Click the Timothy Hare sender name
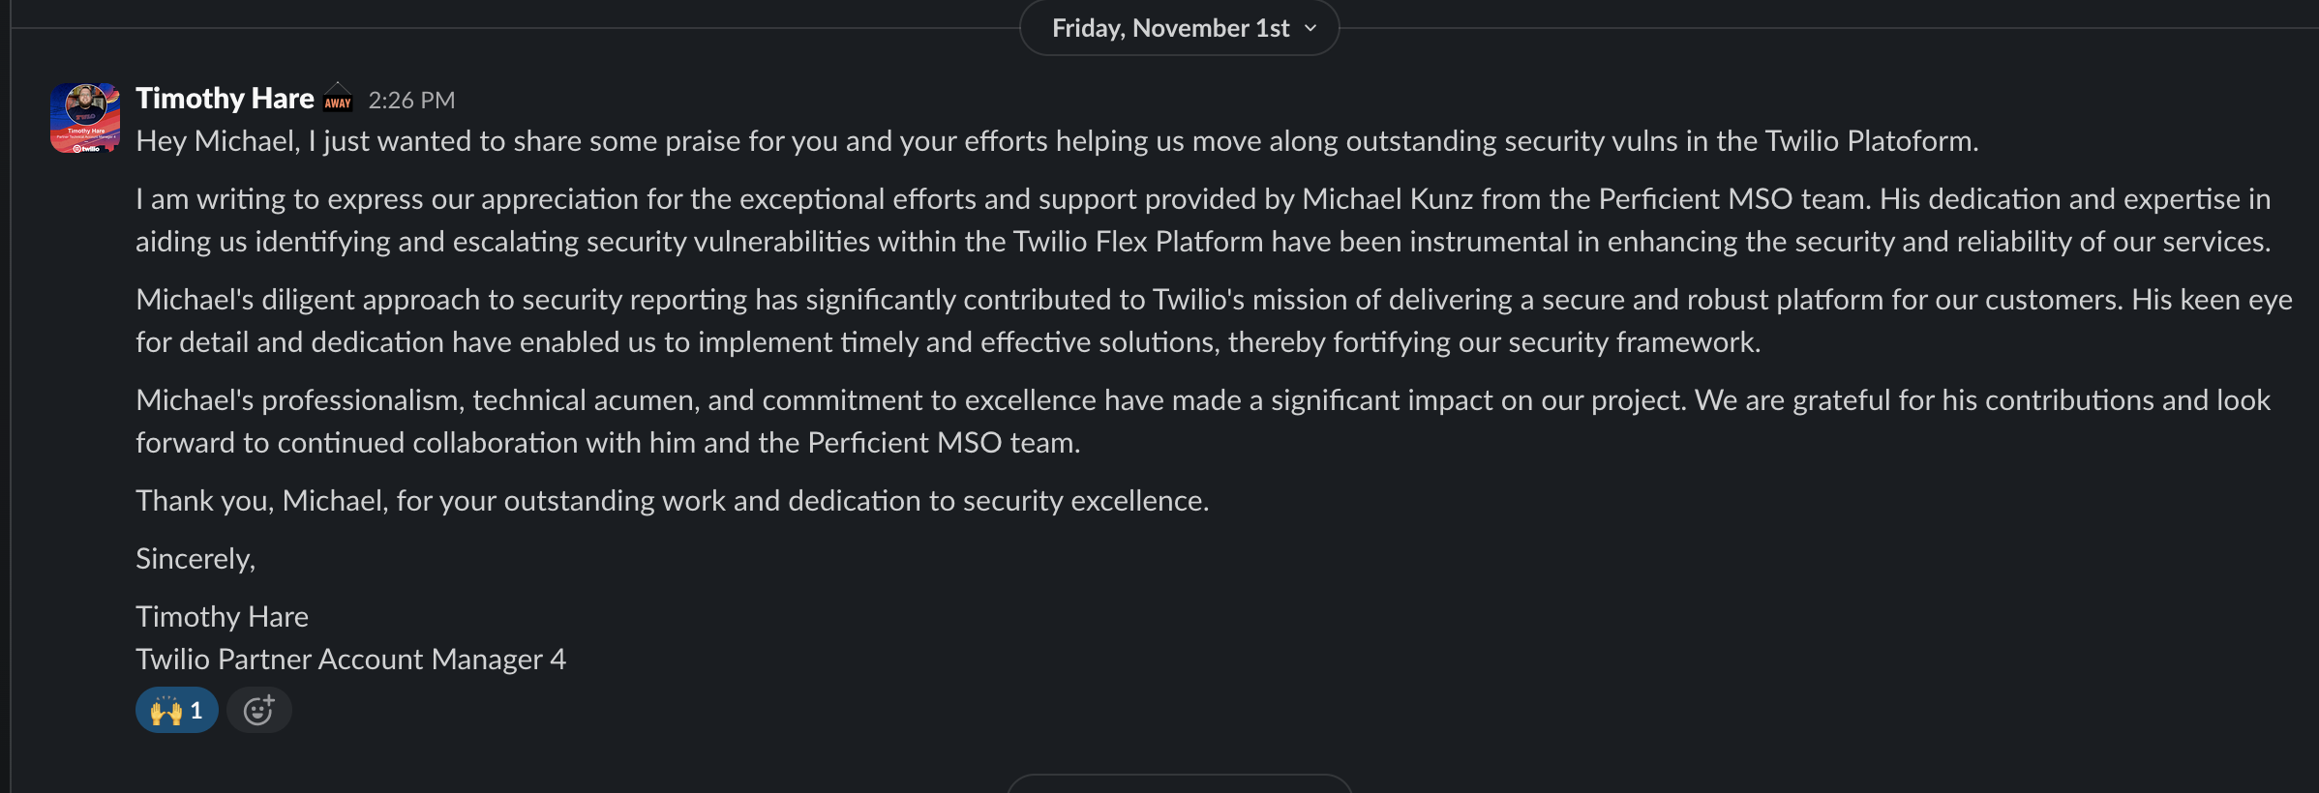This screenshot has height=793, width=2319. click(225, 99)
